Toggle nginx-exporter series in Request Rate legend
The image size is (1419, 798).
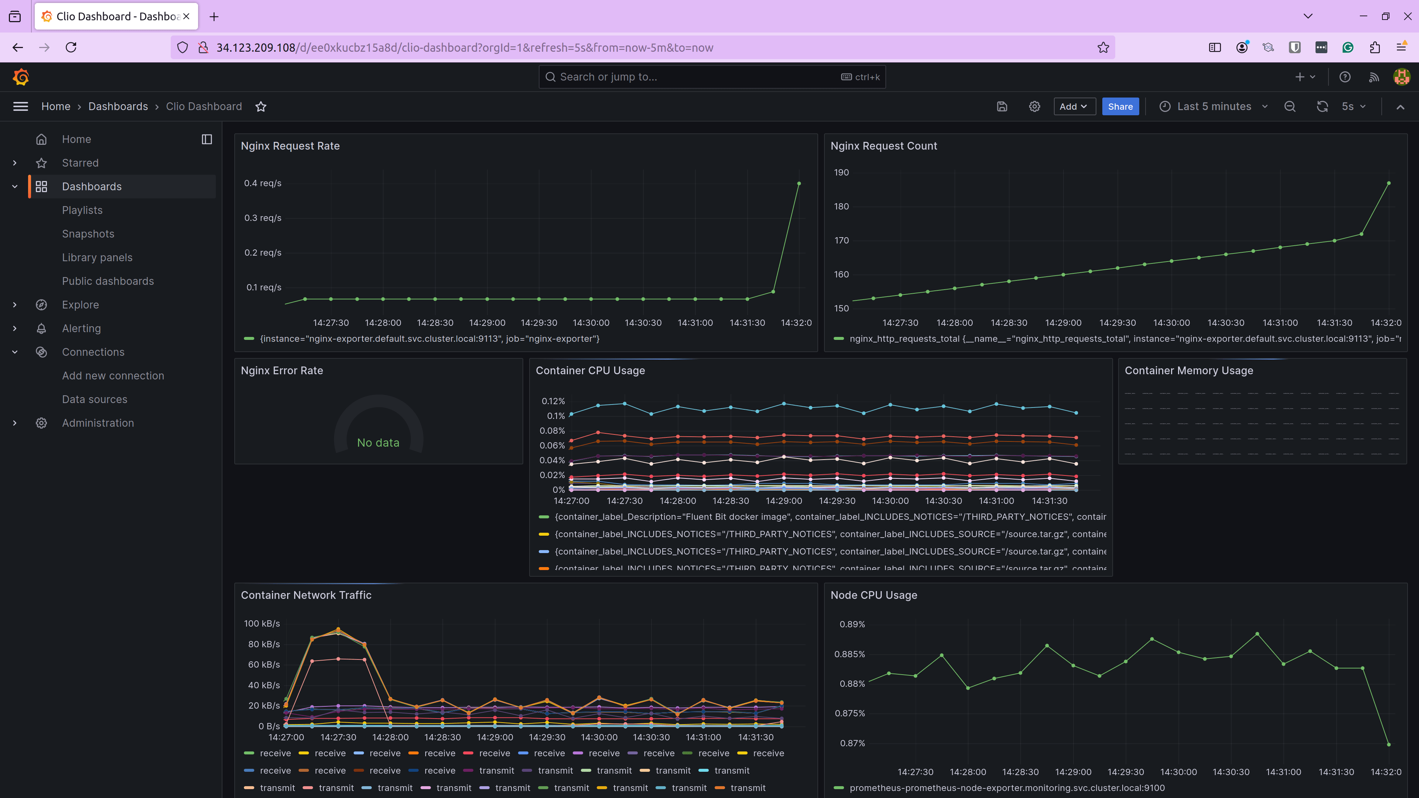coord(430,339)
